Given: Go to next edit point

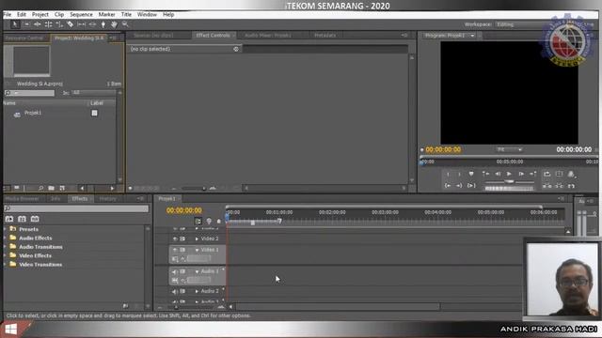Looking at the screenshot, I should (533, 174).
